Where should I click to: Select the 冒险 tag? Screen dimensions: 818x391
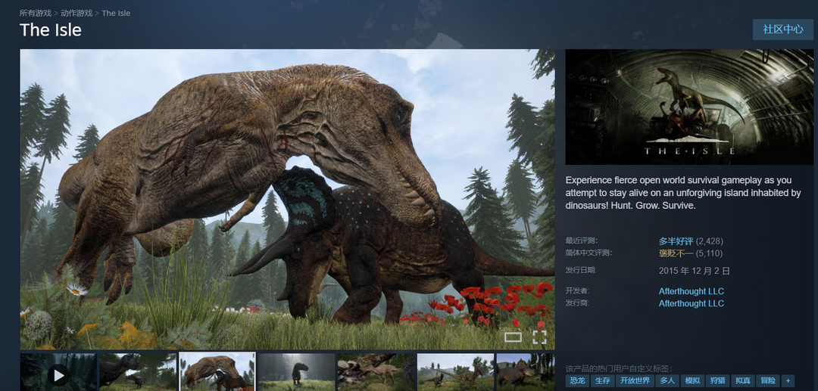click(767, 380)
